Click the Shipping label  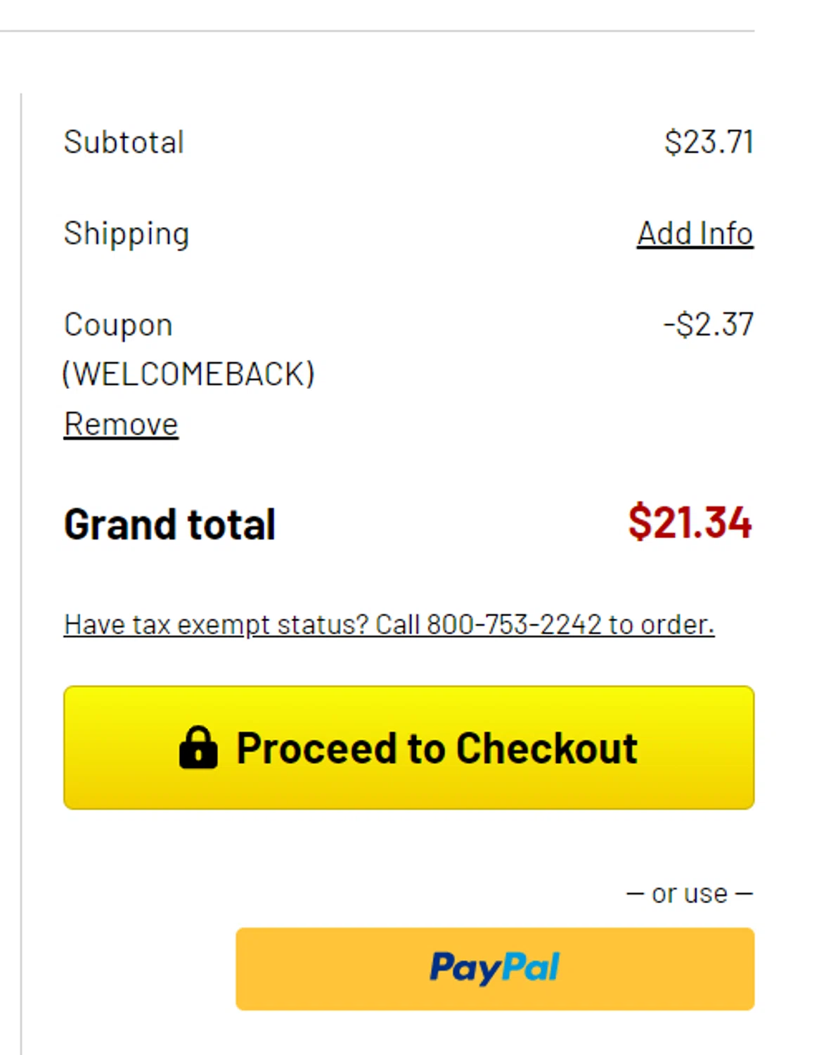pos(127,234)
